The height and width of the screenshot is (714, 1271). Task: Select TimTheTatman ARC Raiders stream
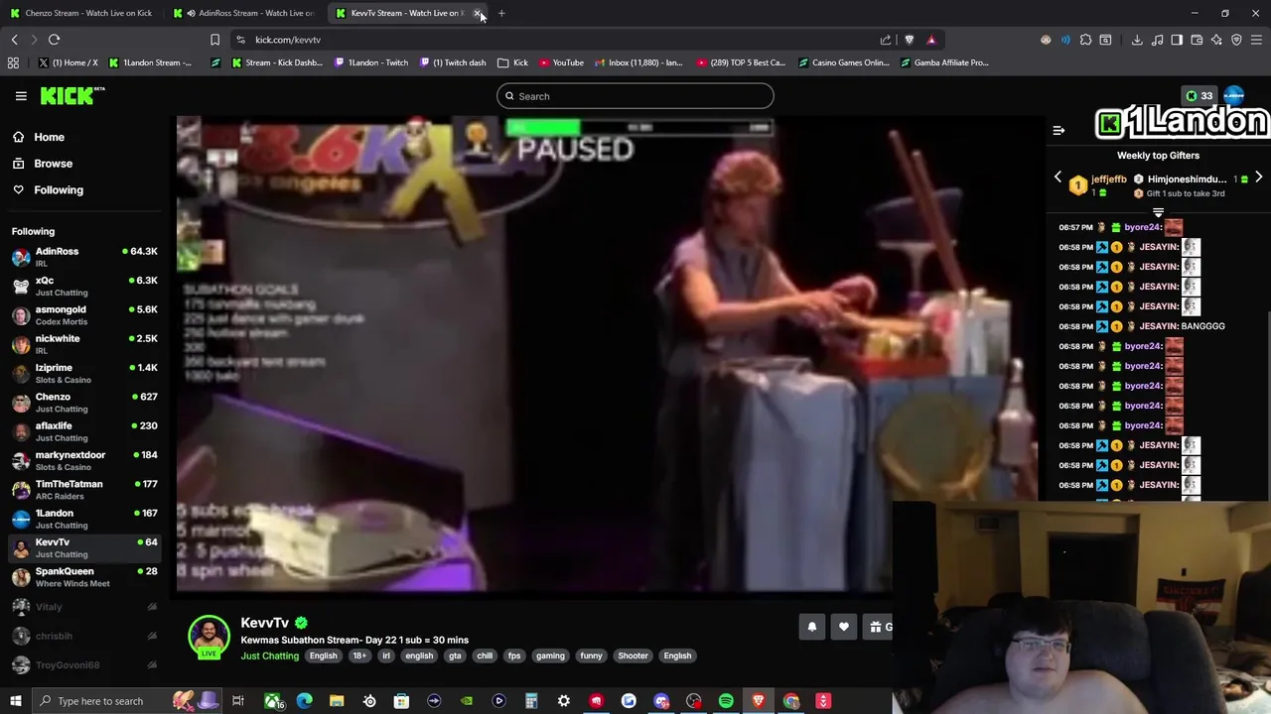[84, 490]
